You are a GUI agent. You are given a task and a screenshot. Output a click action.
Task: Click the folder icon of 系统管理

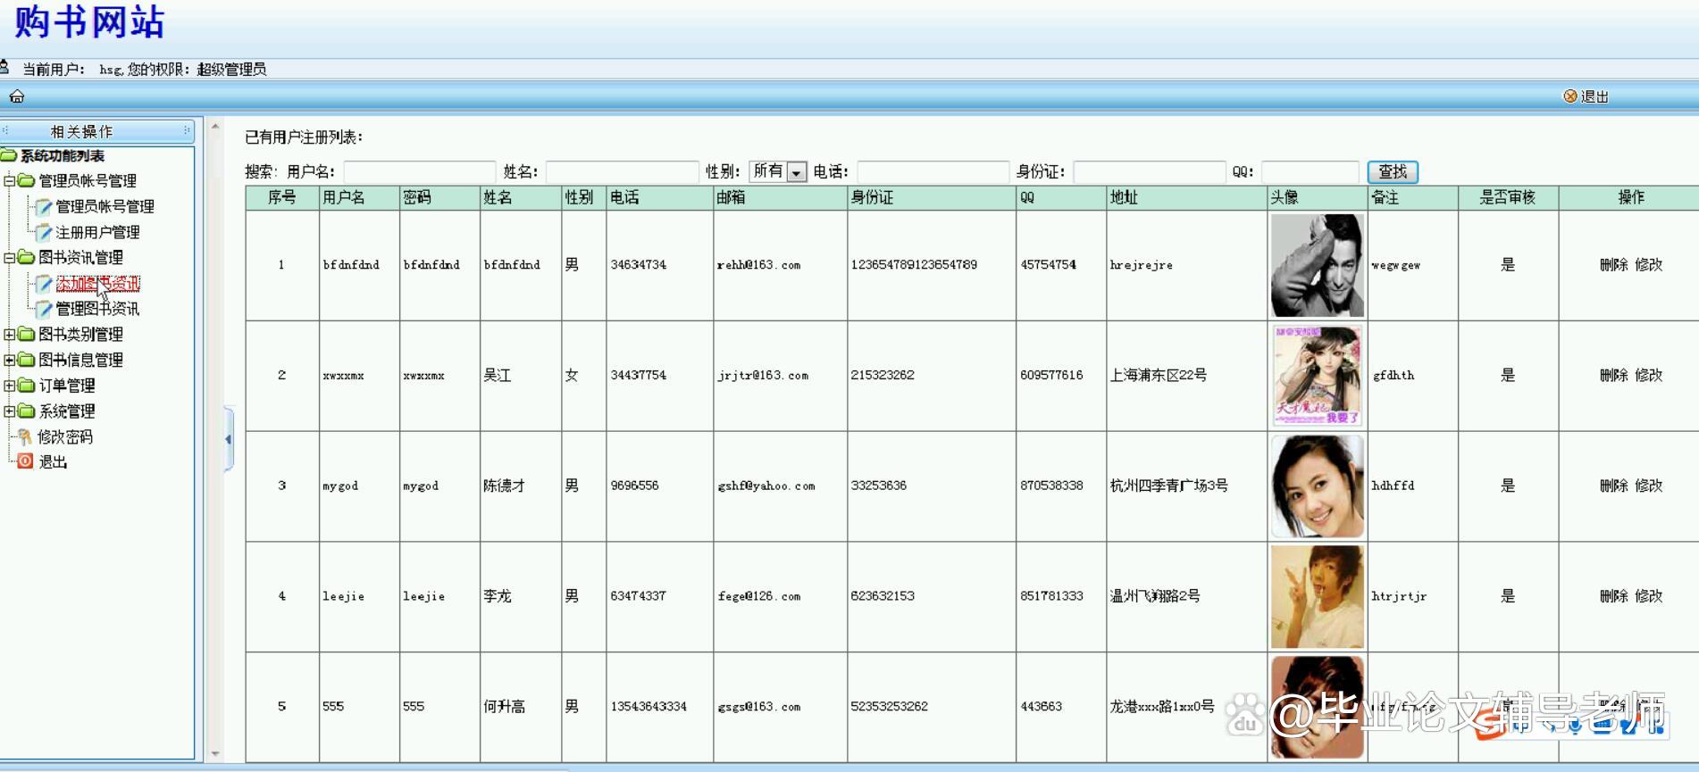[27, 411]
